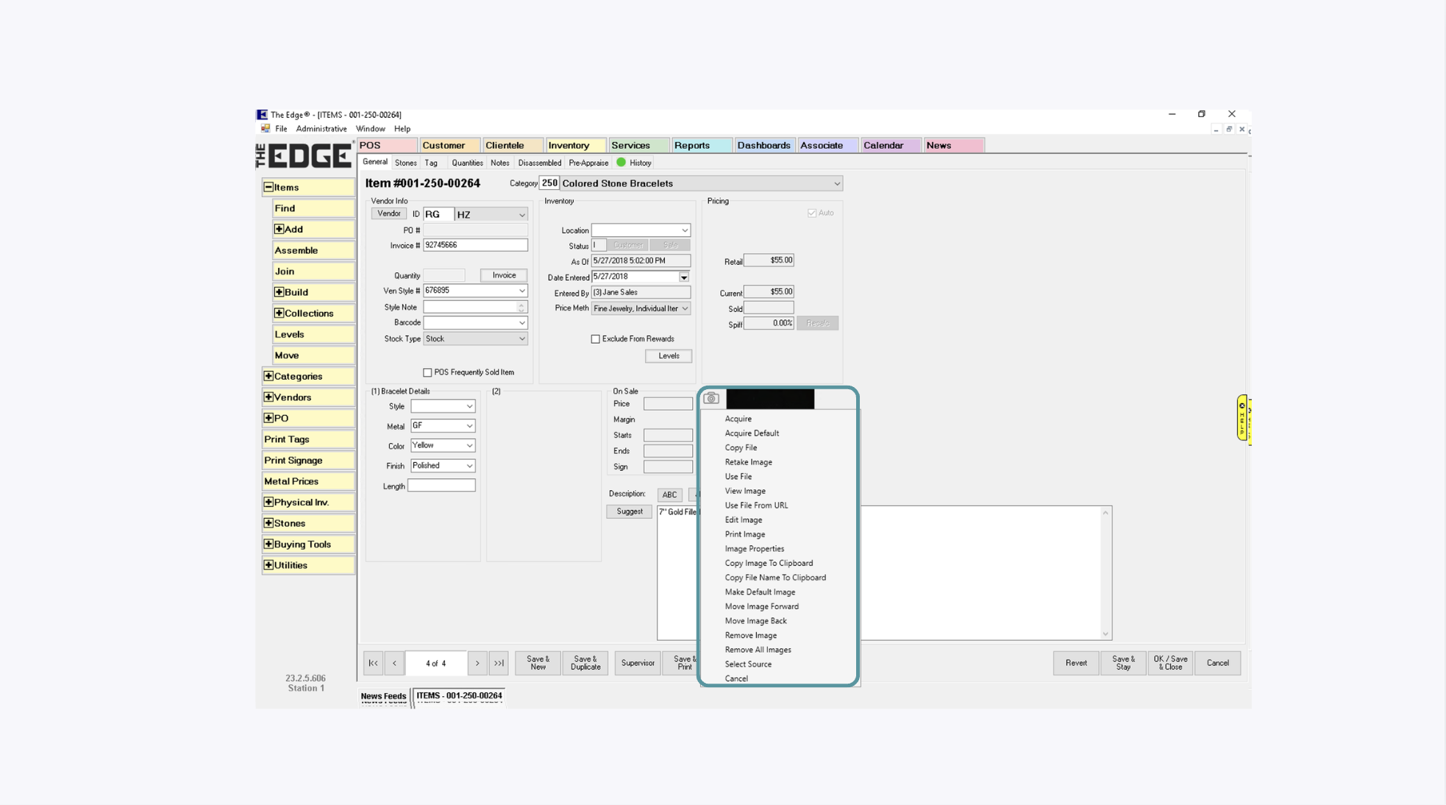Image resolution: width=1446 pixels, height=805 pixels.
Task: Click the Invoice button
Action: pyautogui.click(x=504, y=275)
